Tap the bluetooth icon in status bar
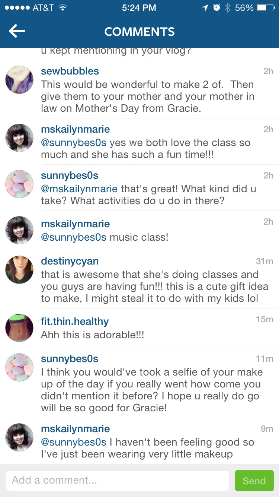279x497 pixels. coord(227,8)
